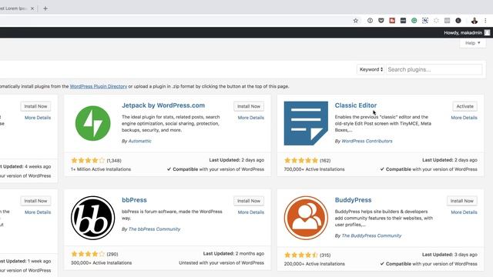Open The BuddyPress Community author link
The width and height of the screenshot is (493, 277).
tap(371, 235)
